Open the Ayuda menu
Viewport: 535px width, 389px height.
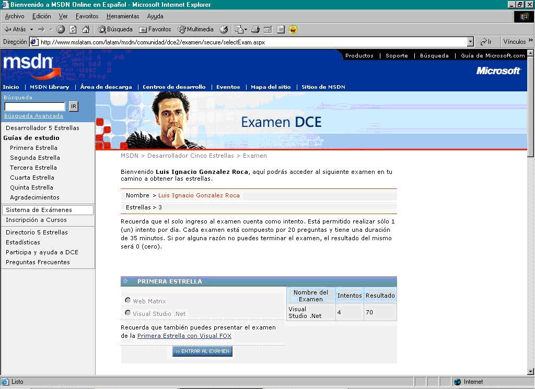[x=155, y=16]
